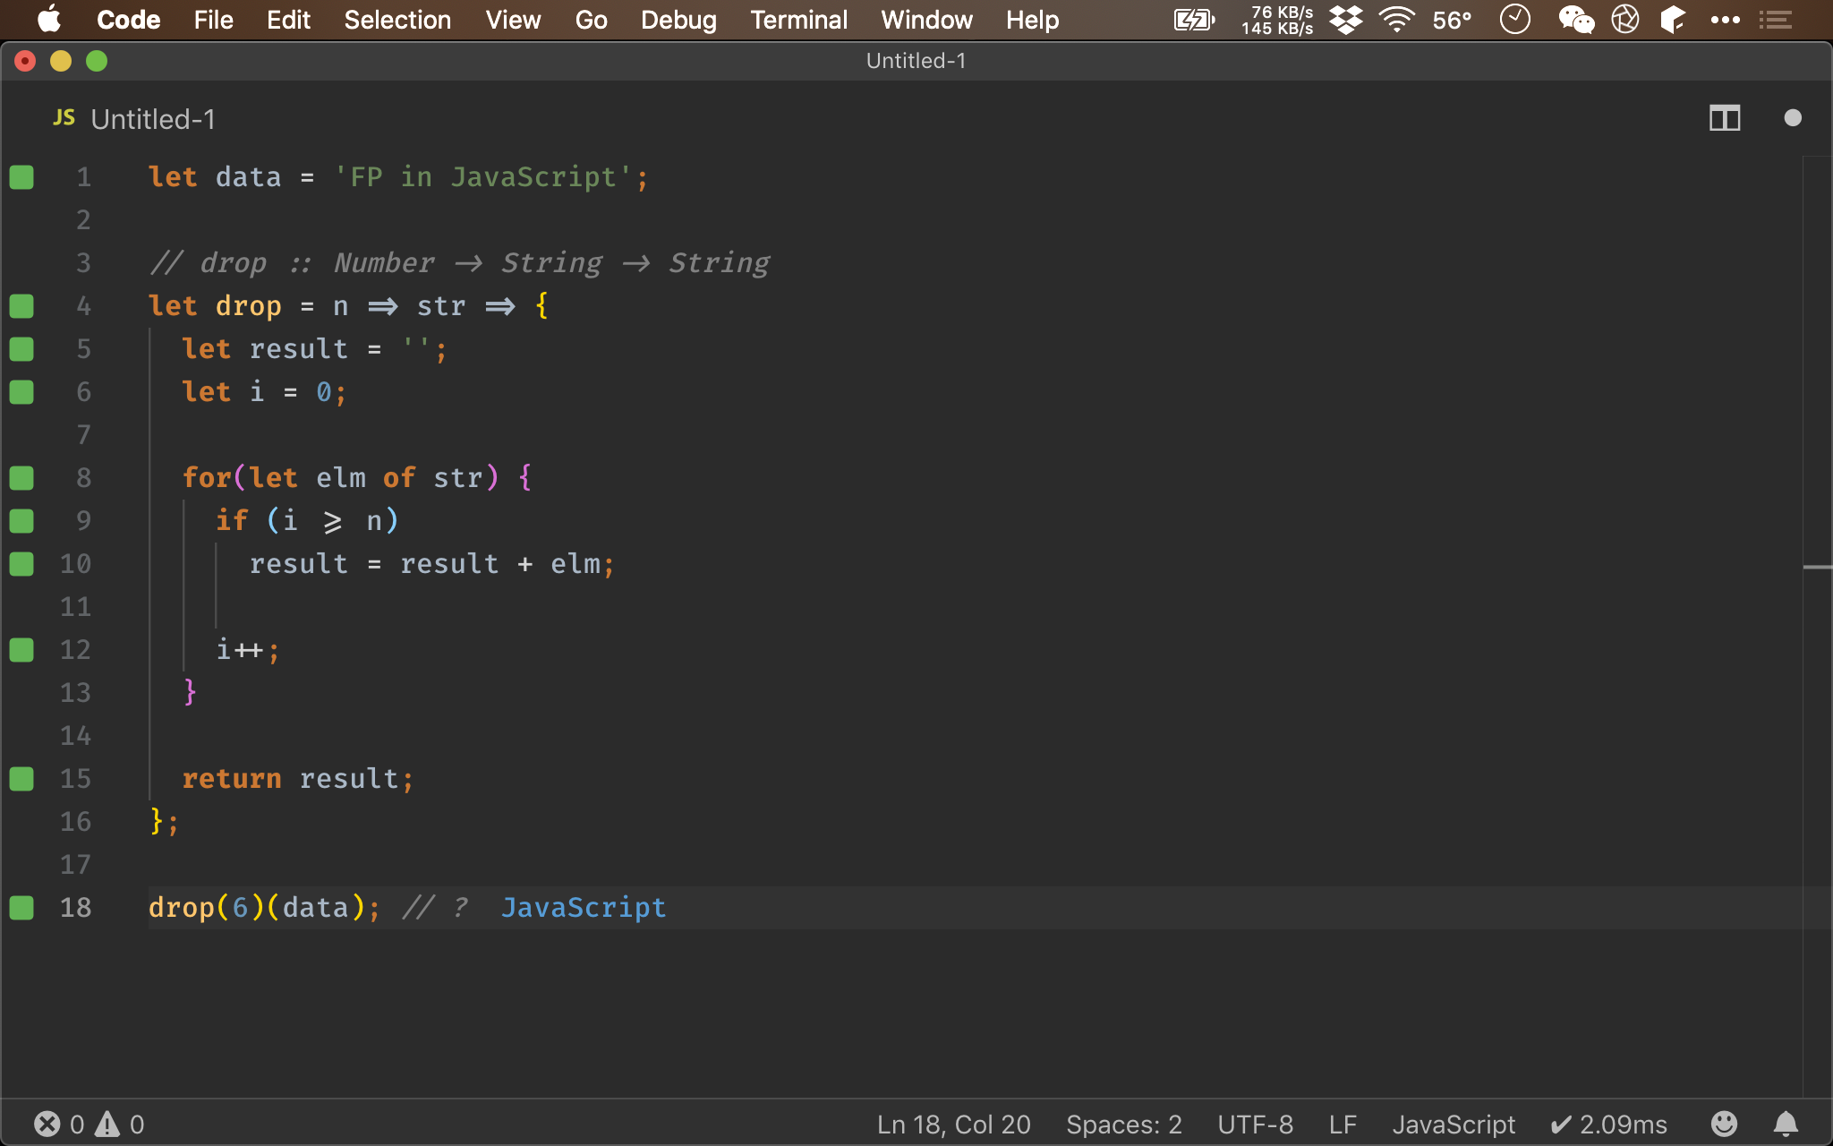Screen dimensions: 1833x1146
Task: Click the clock icon in menu bar
Action: 1514,19
